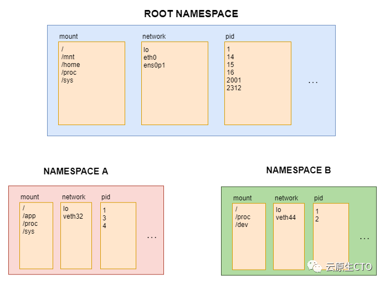Click the ellipsis in the Namespace B box
385x284 pixels.
point(365,239)
